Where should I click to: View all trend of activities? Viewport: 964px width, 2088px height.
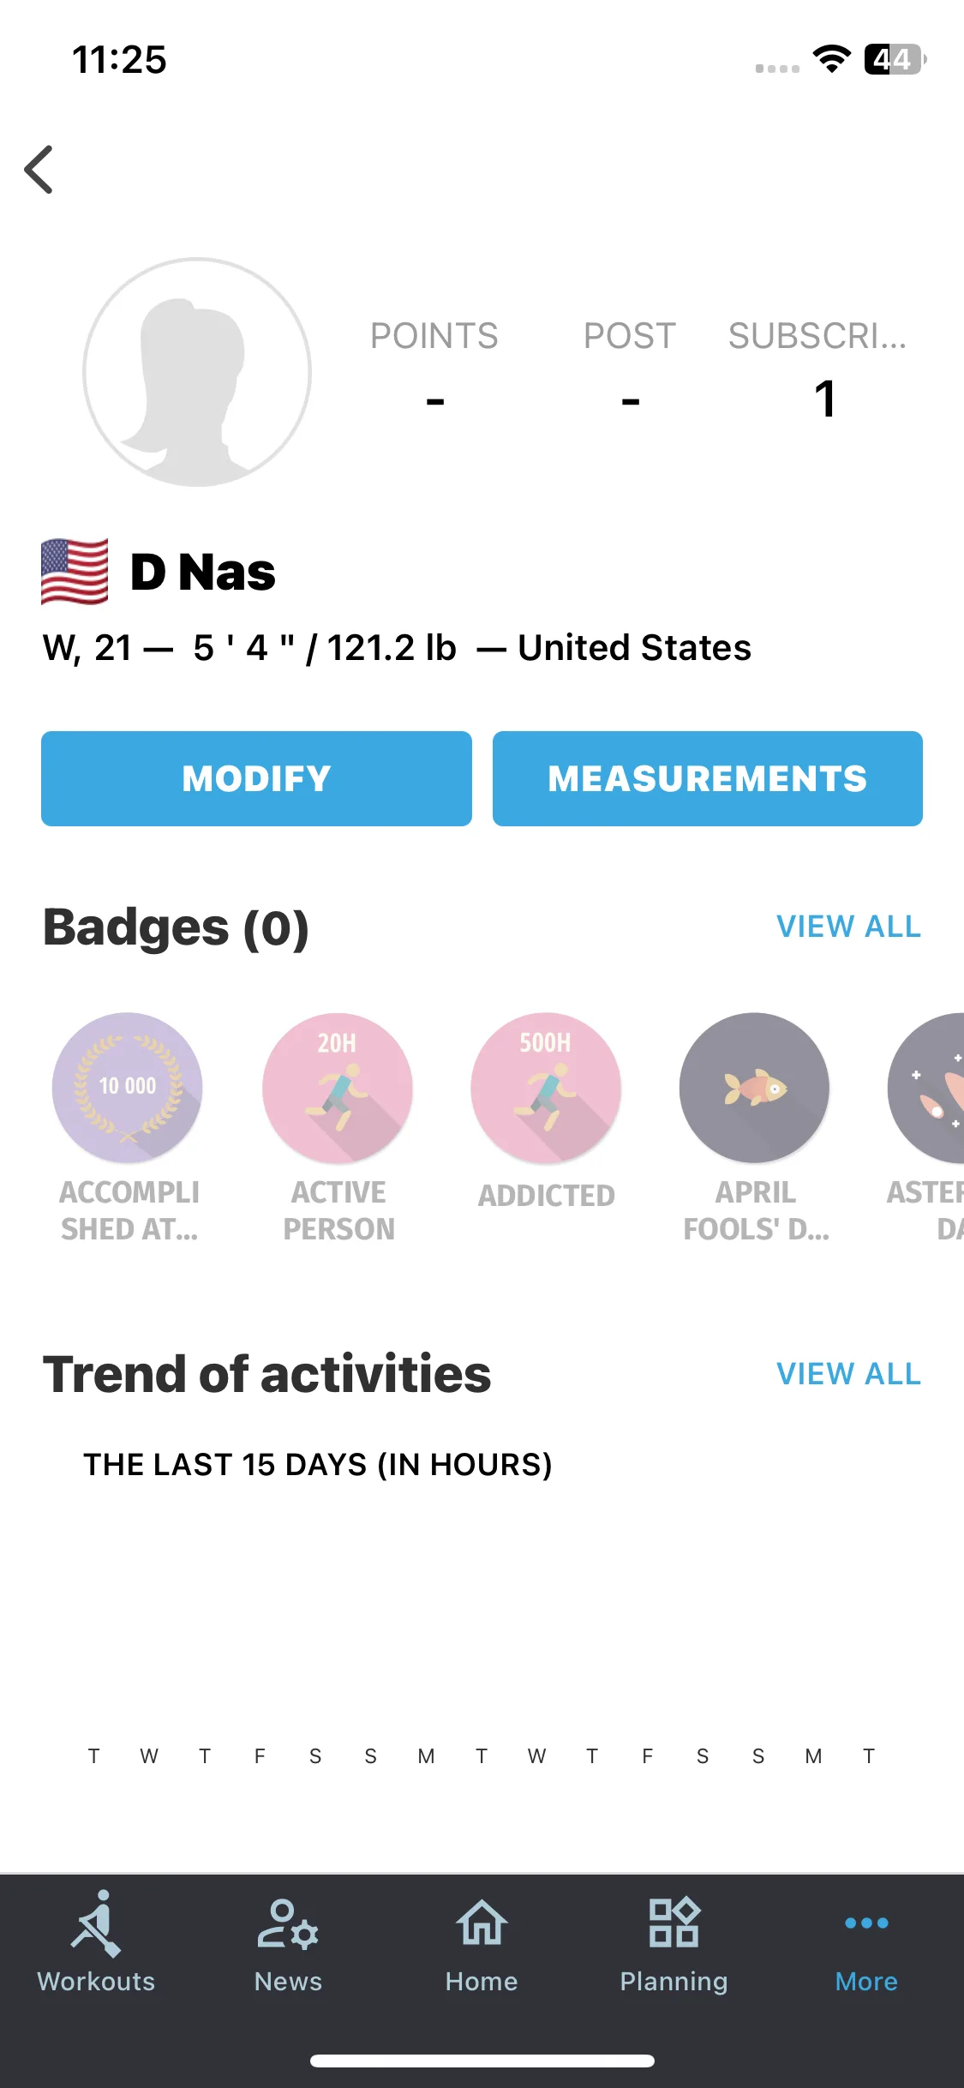(848, 1374)
